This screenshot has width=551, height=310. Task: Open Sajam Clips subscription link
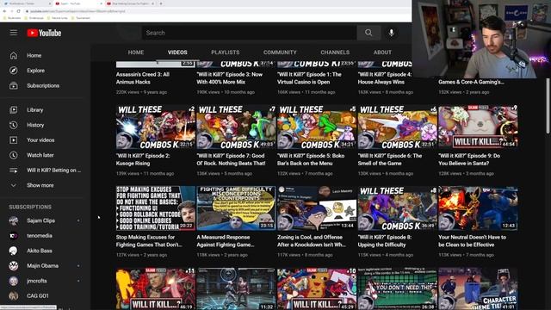coord(40,220)
